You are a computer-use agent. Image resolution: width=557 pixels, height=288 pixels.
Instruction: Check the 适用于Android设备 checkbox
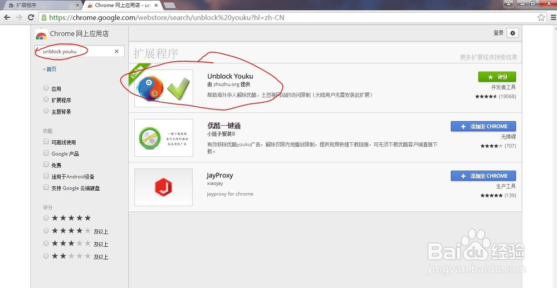pos(46,176)
